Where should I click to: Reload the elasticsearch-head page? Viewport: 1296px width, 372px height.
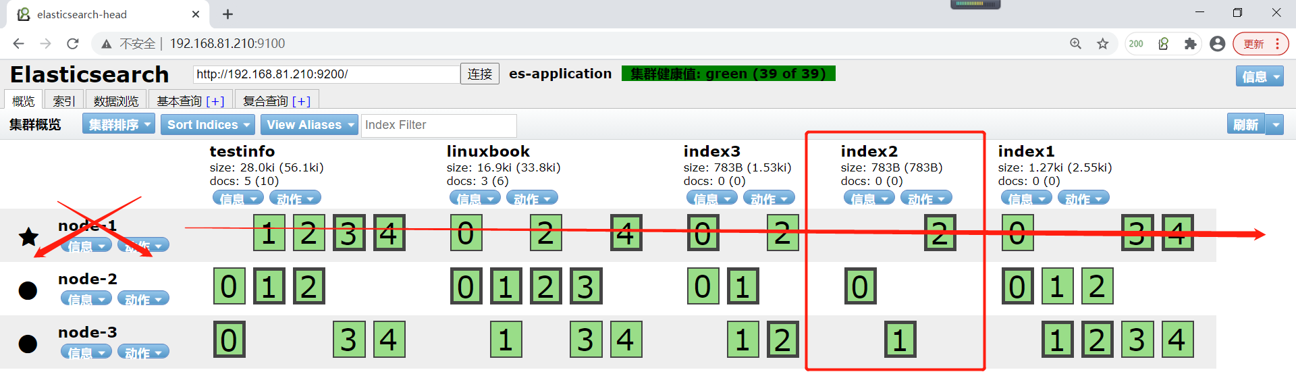73,44
